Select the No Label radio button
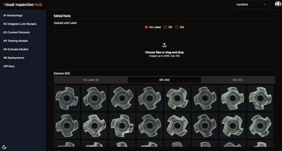The width and height of the screenshot is (282, 151). pyautogui.click(x=146, y=27)
